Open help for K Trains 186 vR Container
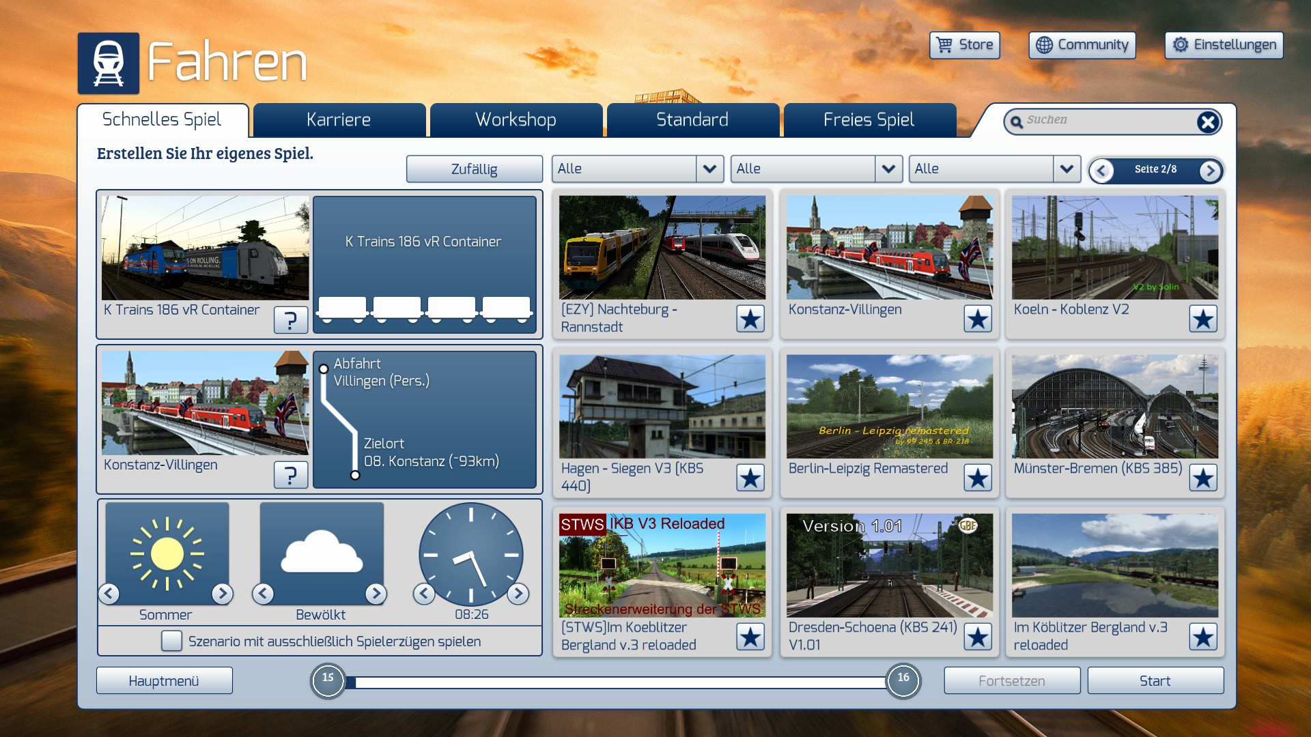The width and height of the screenshot is (1311, 737). (x=290, y=319)
